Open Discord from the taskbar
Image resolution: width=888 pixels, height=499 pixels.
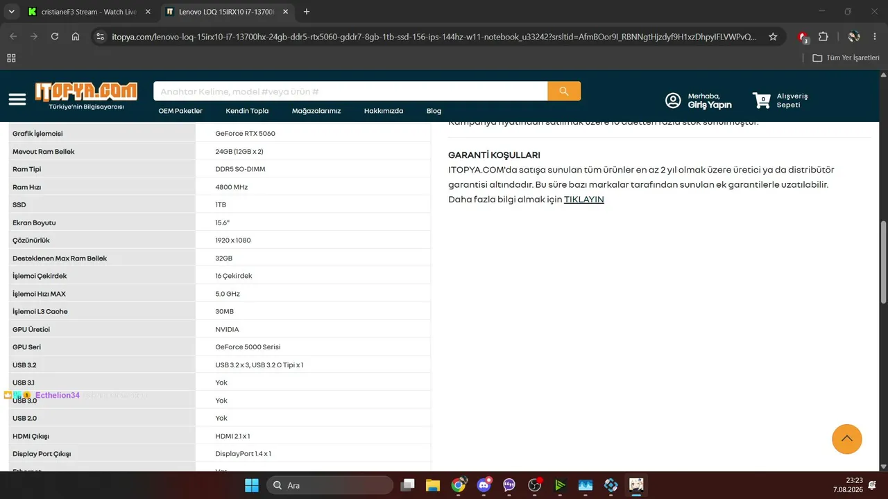point(484,485)
